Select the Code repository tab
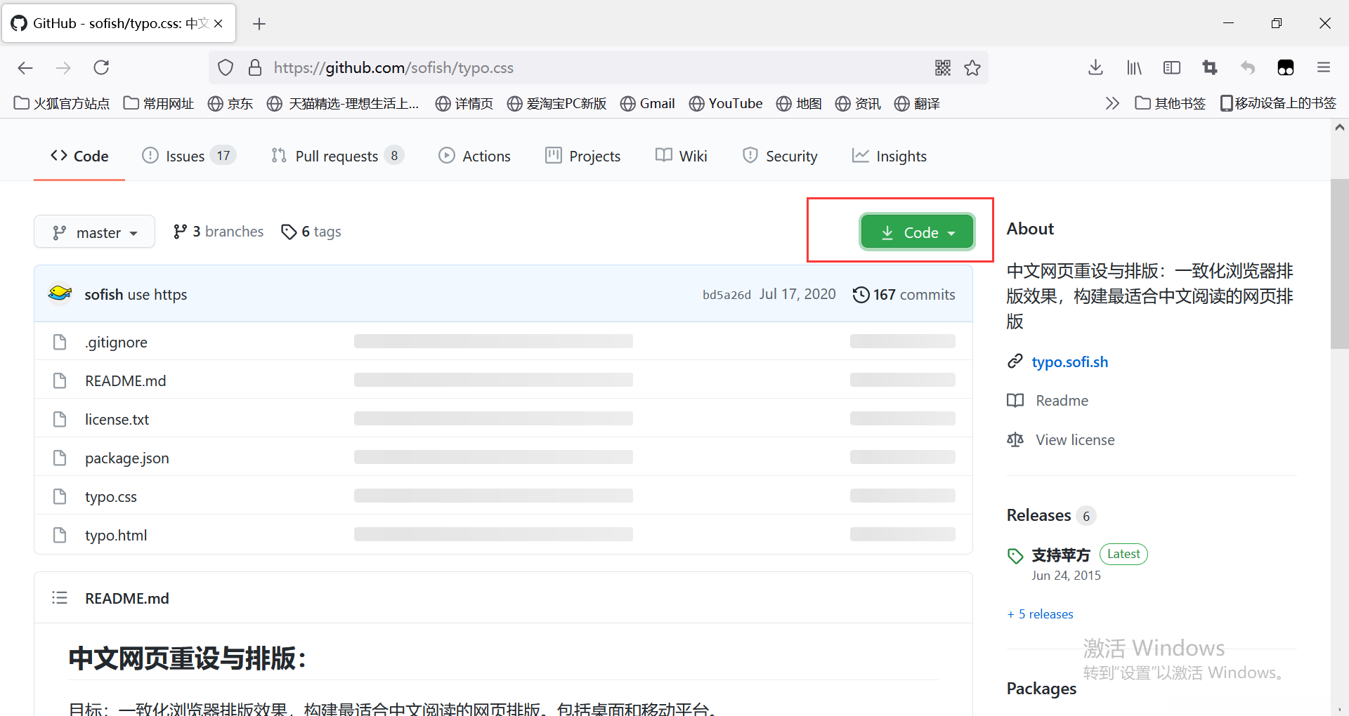 pyautogui.click(x=79, y=156)
